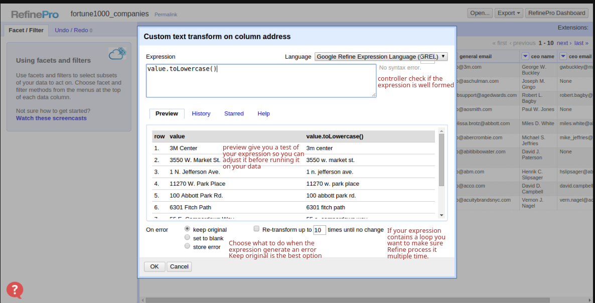Click the cloud icon in facets panel
595x303 pixels.
117,54
